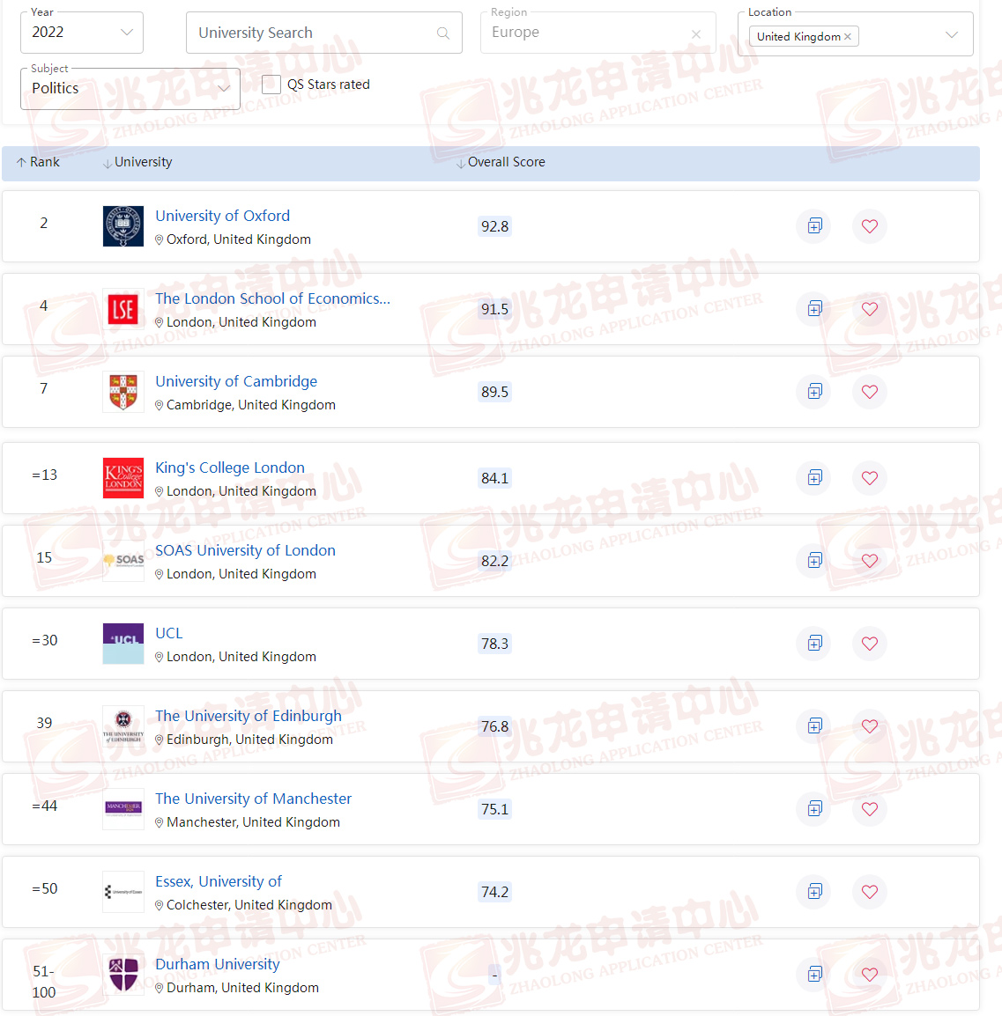Viewport: 1002px width, 1016px height.
Task: Remove the United Kingdom location tag
Action: [x=847, y=36]
